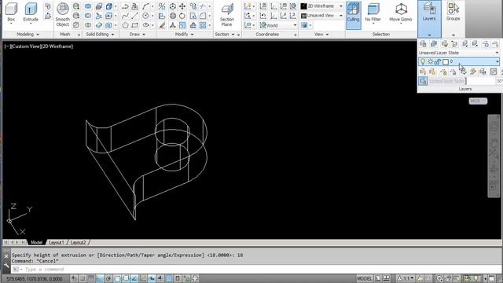Select the Circle draw tool

(145, 16)
